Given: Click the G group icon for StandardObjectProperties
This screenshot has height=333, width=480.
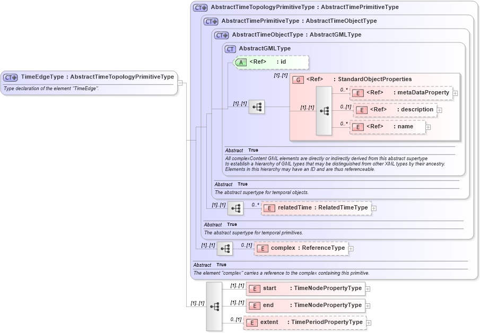Looking at the screenshot, I should [298, 79].
